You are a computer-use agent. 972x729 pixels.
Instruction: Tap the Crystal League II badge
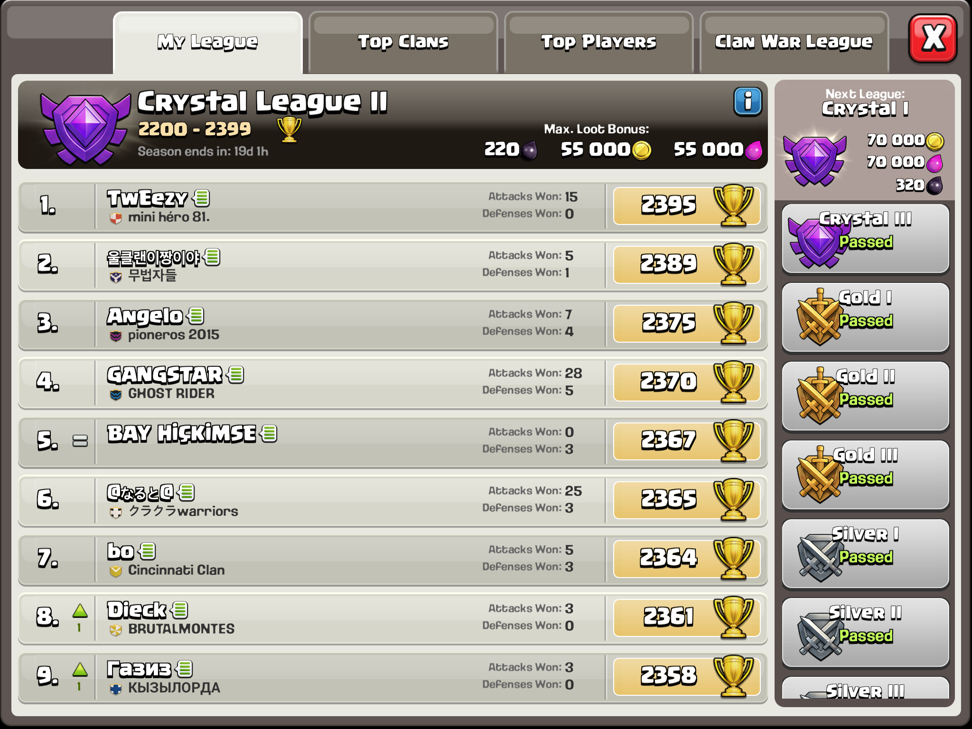pos(84,127)
